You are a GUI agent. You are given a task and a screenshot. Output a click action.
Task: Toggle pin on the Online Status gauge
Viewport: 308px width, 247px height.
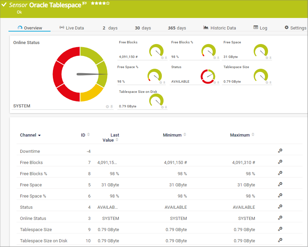[111, 107]
